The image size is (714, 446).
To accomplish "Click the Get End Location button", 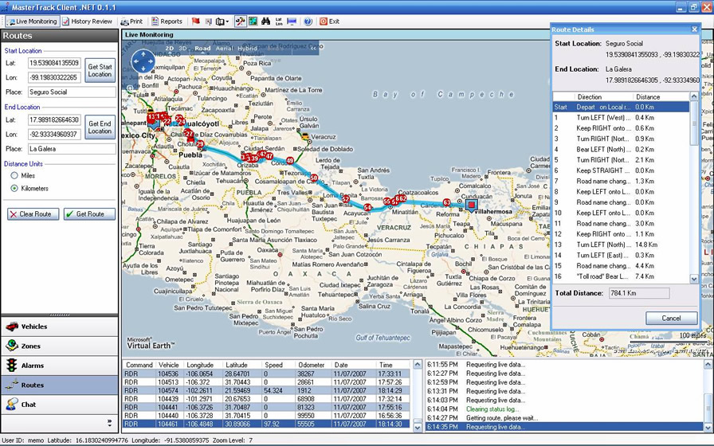I will click(100, 127).
